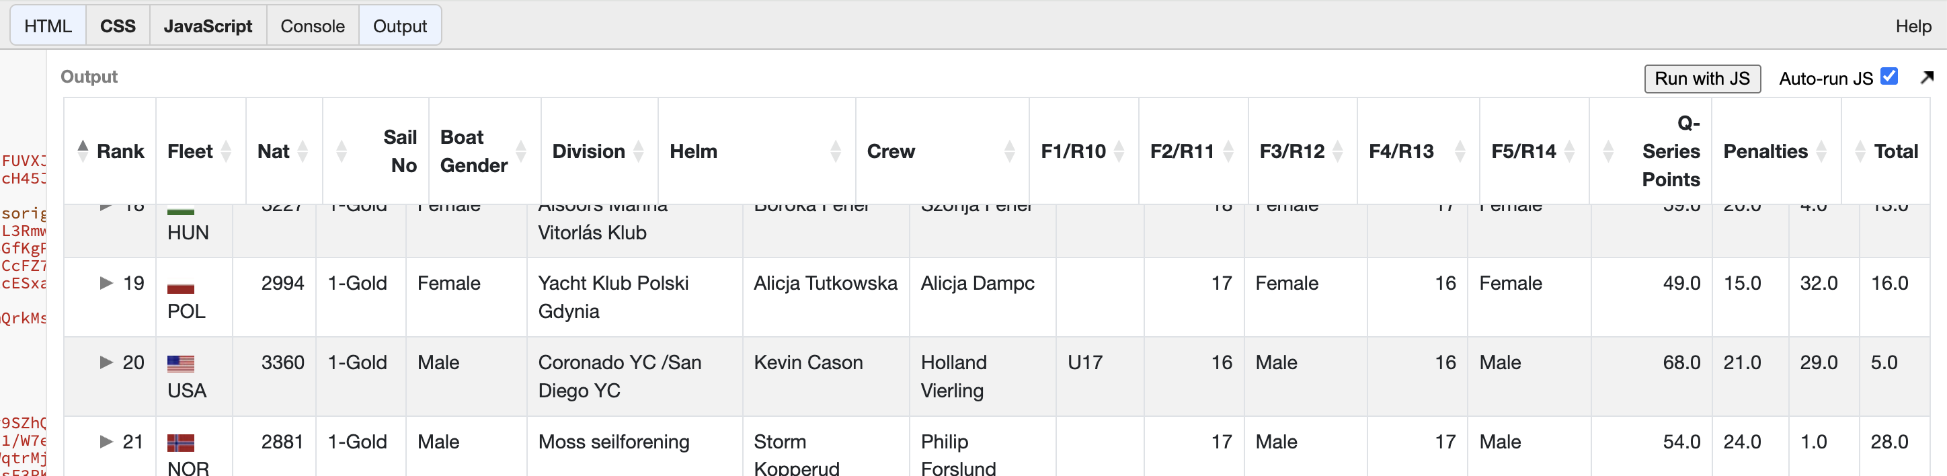Select the JavaScript tab
The height and width of the screenshot is (476, 1947).
[x=208, y=26]
